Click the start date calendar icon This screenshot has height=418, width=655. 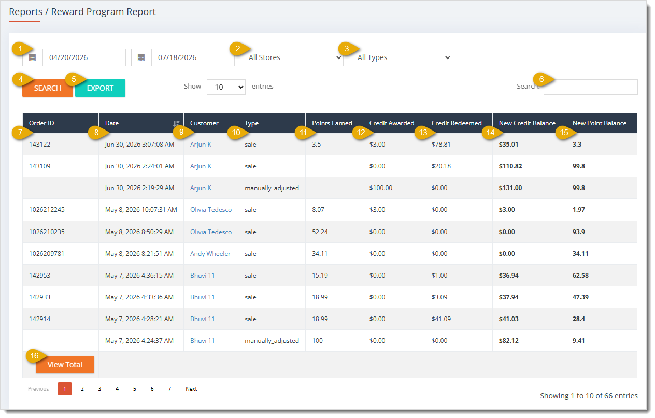pos(33,57)
